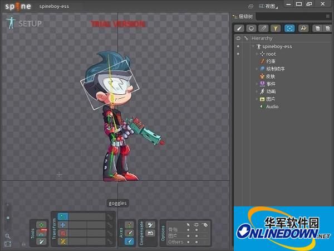334x251 pixels.
Task: Expand the root bone node
Action: (x=257, y=54)
